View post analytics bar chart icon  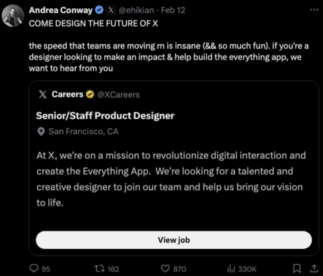click(x=231, y=269)
